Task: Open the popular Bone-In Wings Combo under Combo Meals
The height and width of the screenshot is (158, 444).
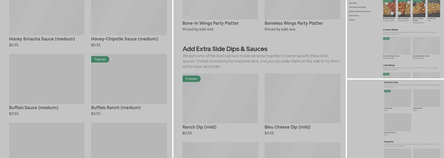Action: 397,48
